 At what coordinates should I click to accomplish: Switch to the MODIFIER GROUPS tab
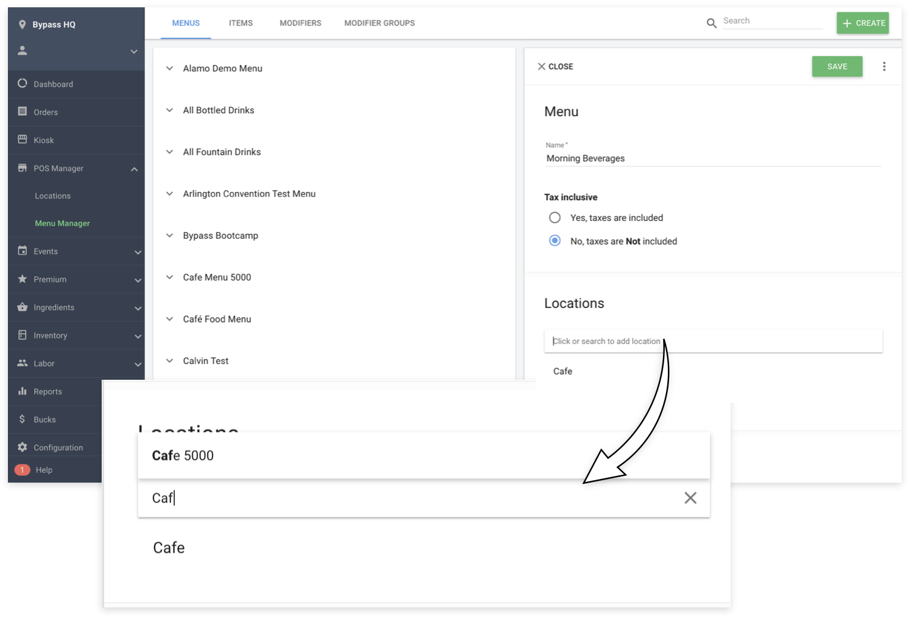click(x=379, y=23)
